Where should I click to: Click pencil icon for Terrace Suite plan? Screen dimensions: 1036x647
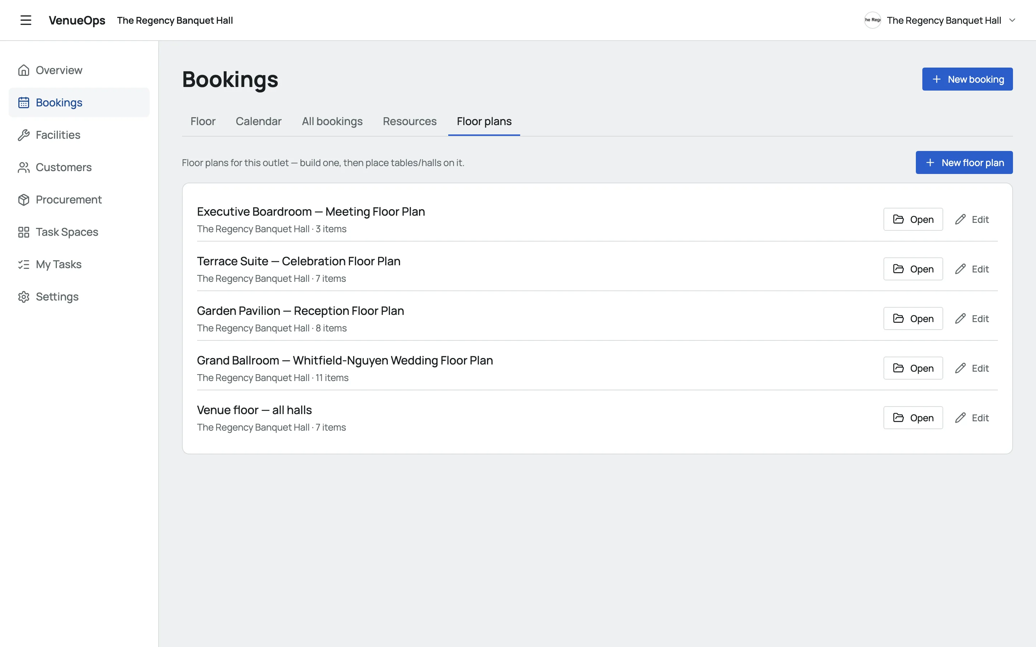click(960, 269)
